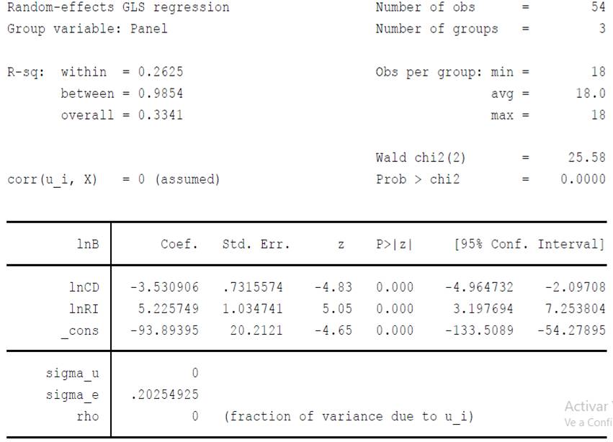613x442 pixels.
Task: Click the P>|z| column header
Action: tap(394, 244)
